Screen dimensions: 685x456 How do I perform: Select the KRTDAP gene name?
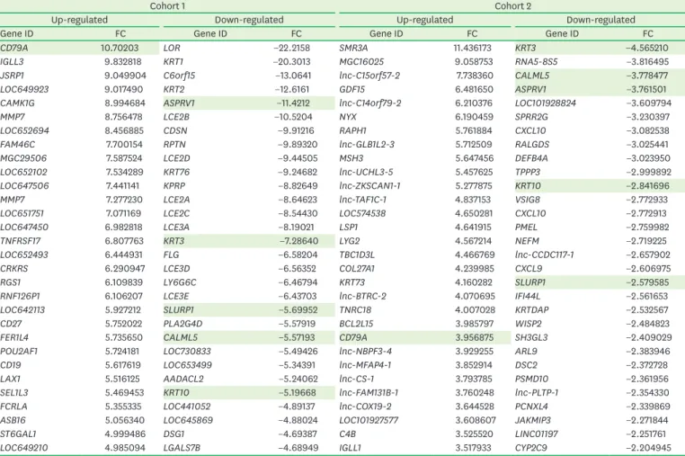pos(531,310)
